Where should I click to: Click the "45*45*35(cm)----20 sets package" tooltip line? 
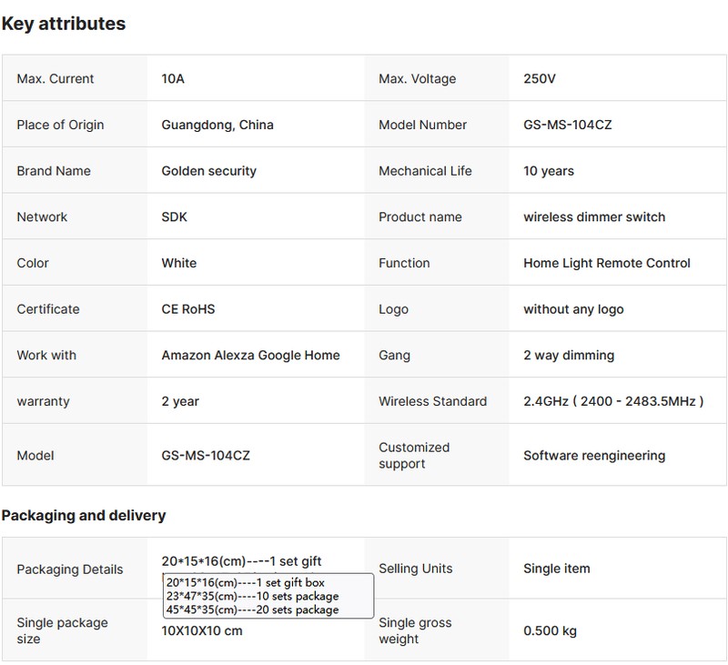point(252,610)
